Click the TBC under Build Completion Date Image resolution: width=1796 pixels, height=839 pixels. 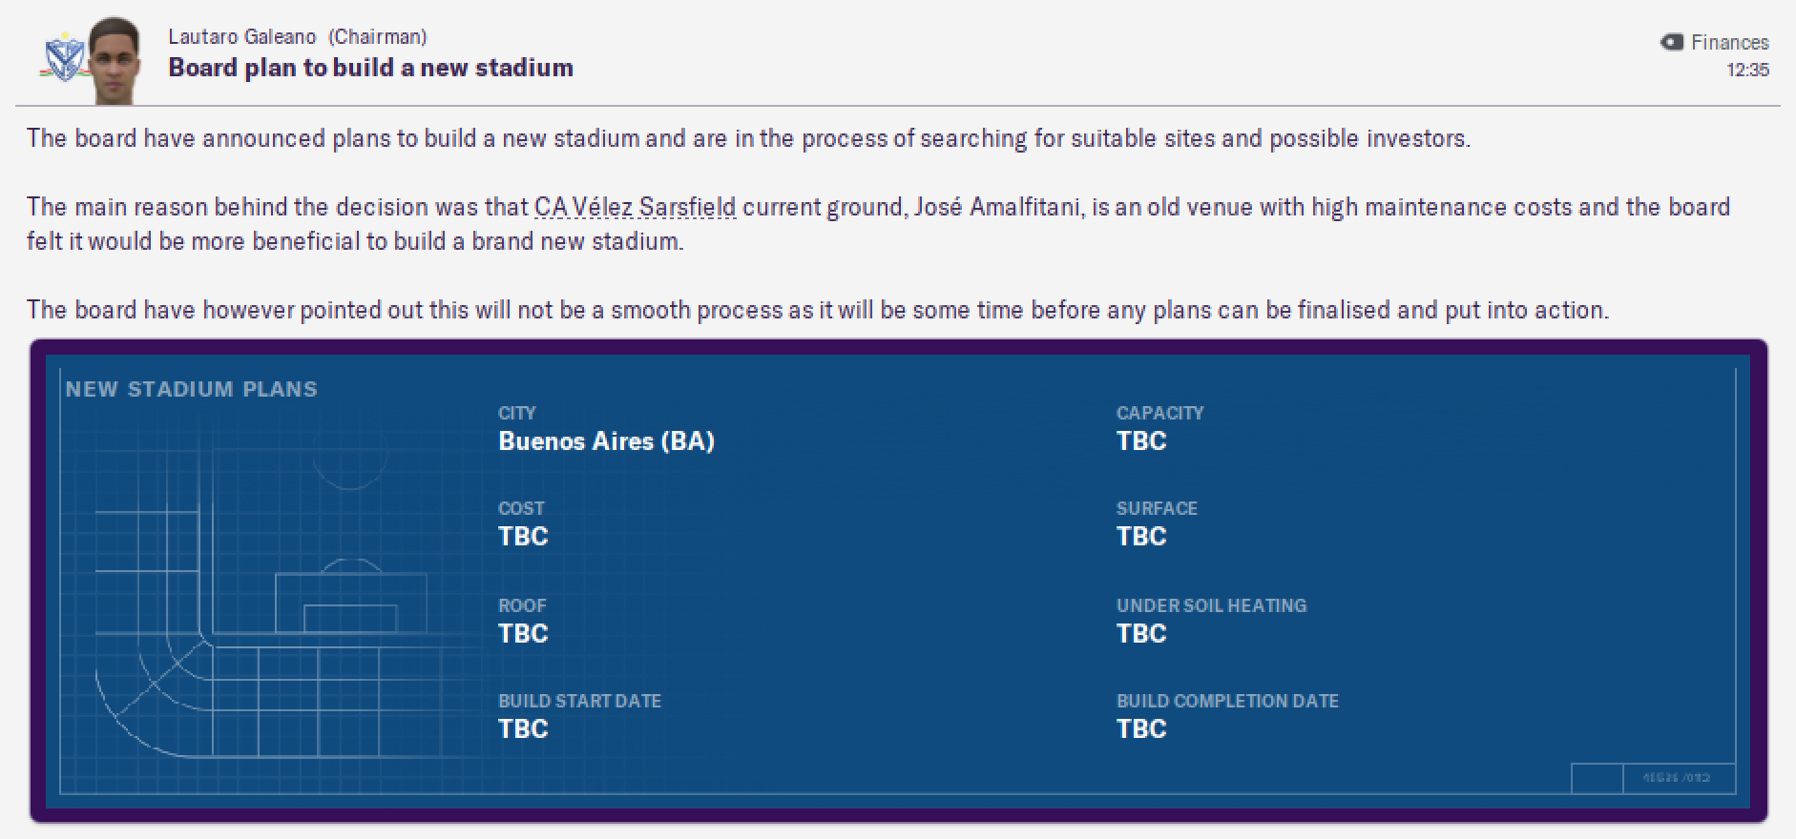click(x=1141, y=729)
